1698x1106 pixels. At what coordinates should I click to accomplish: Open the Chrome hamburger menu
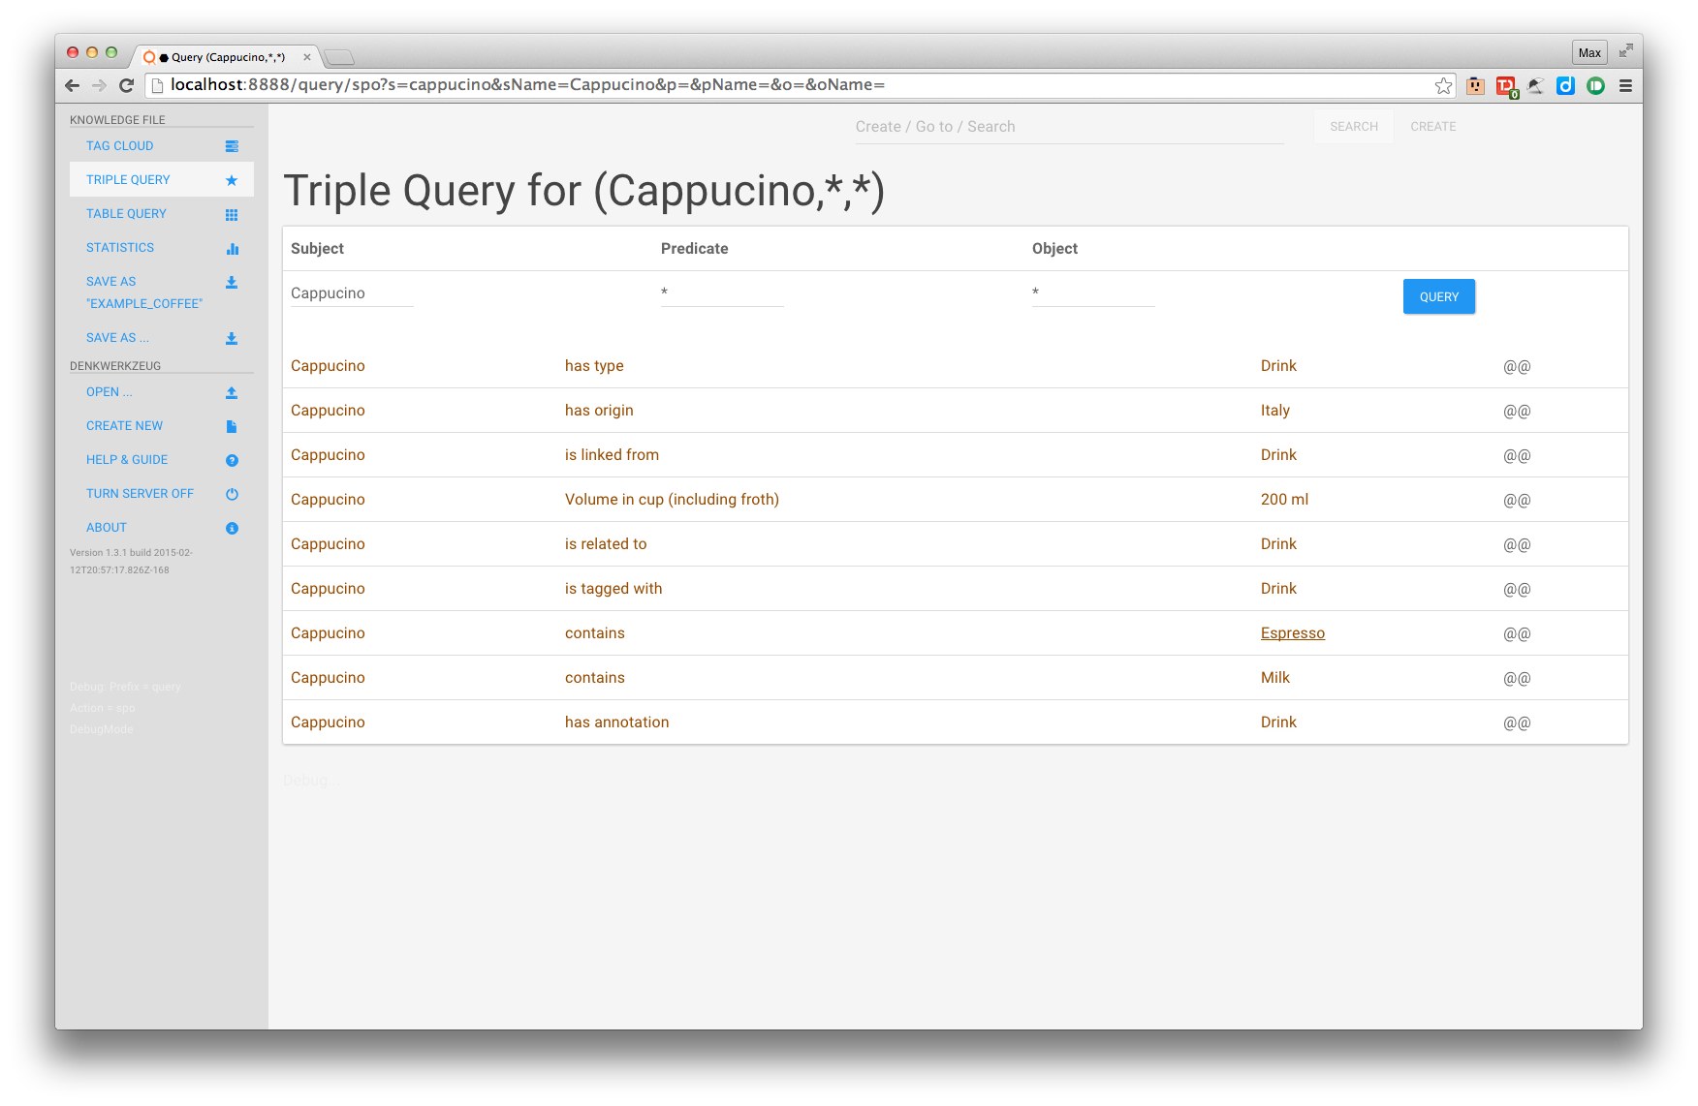pyautogui.click(x=1625, y=85)
